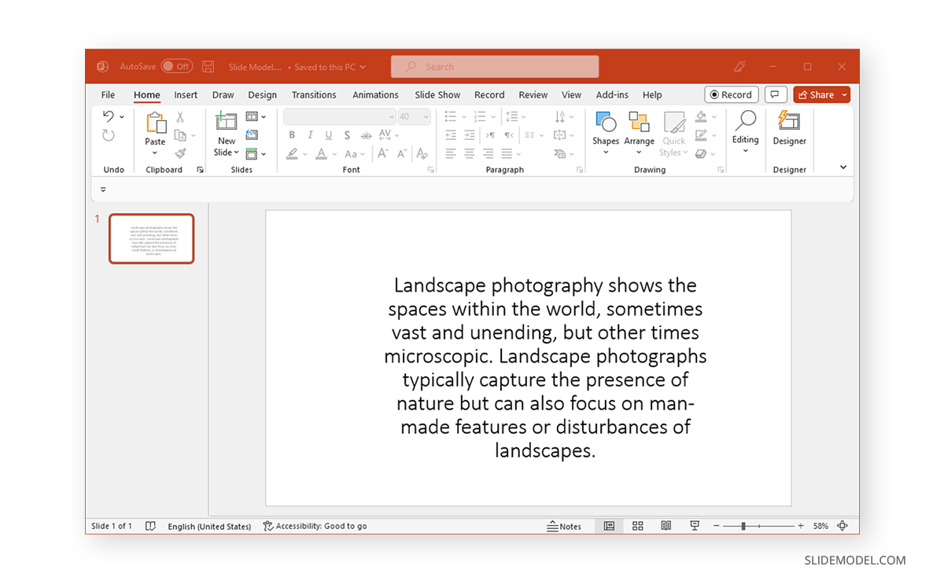Click the Strikethrough icon
Screen dimensions: 944x584
point(365,134)
